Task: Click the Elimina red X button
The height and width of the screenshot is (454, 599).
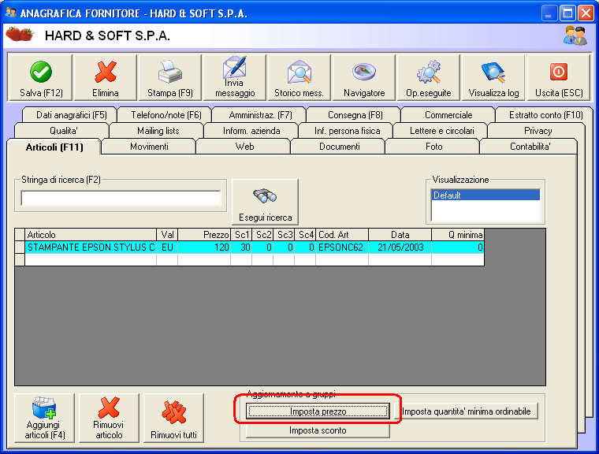Action: [x=106, y=77]
